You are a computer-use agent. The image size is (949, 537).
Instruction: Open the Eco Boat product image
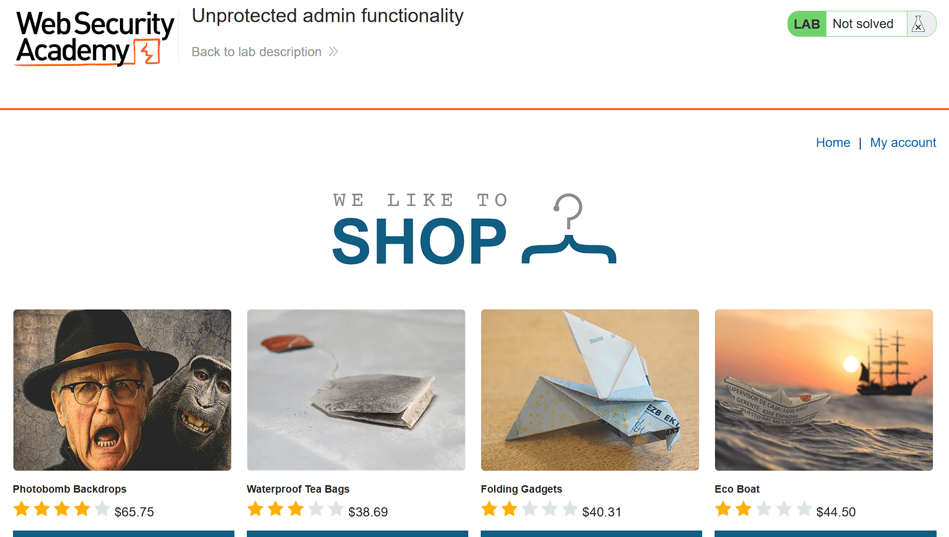pos(823,390)
